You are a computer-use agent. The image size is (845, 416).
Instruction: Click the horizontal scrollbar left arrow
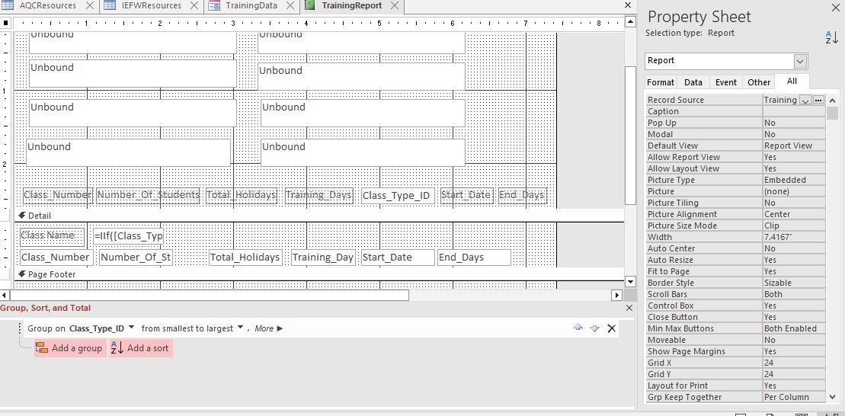pyautogui.click(x=5, y=296)
